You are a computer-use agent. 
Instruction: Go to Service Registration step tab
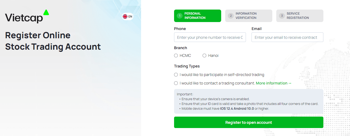(x=300, y=16)
